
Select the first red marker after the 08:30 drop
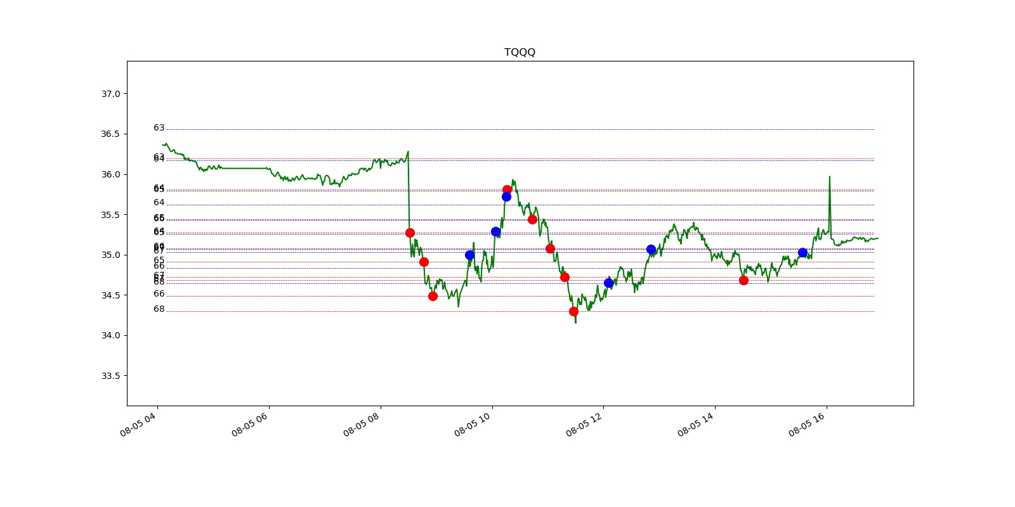410,233
